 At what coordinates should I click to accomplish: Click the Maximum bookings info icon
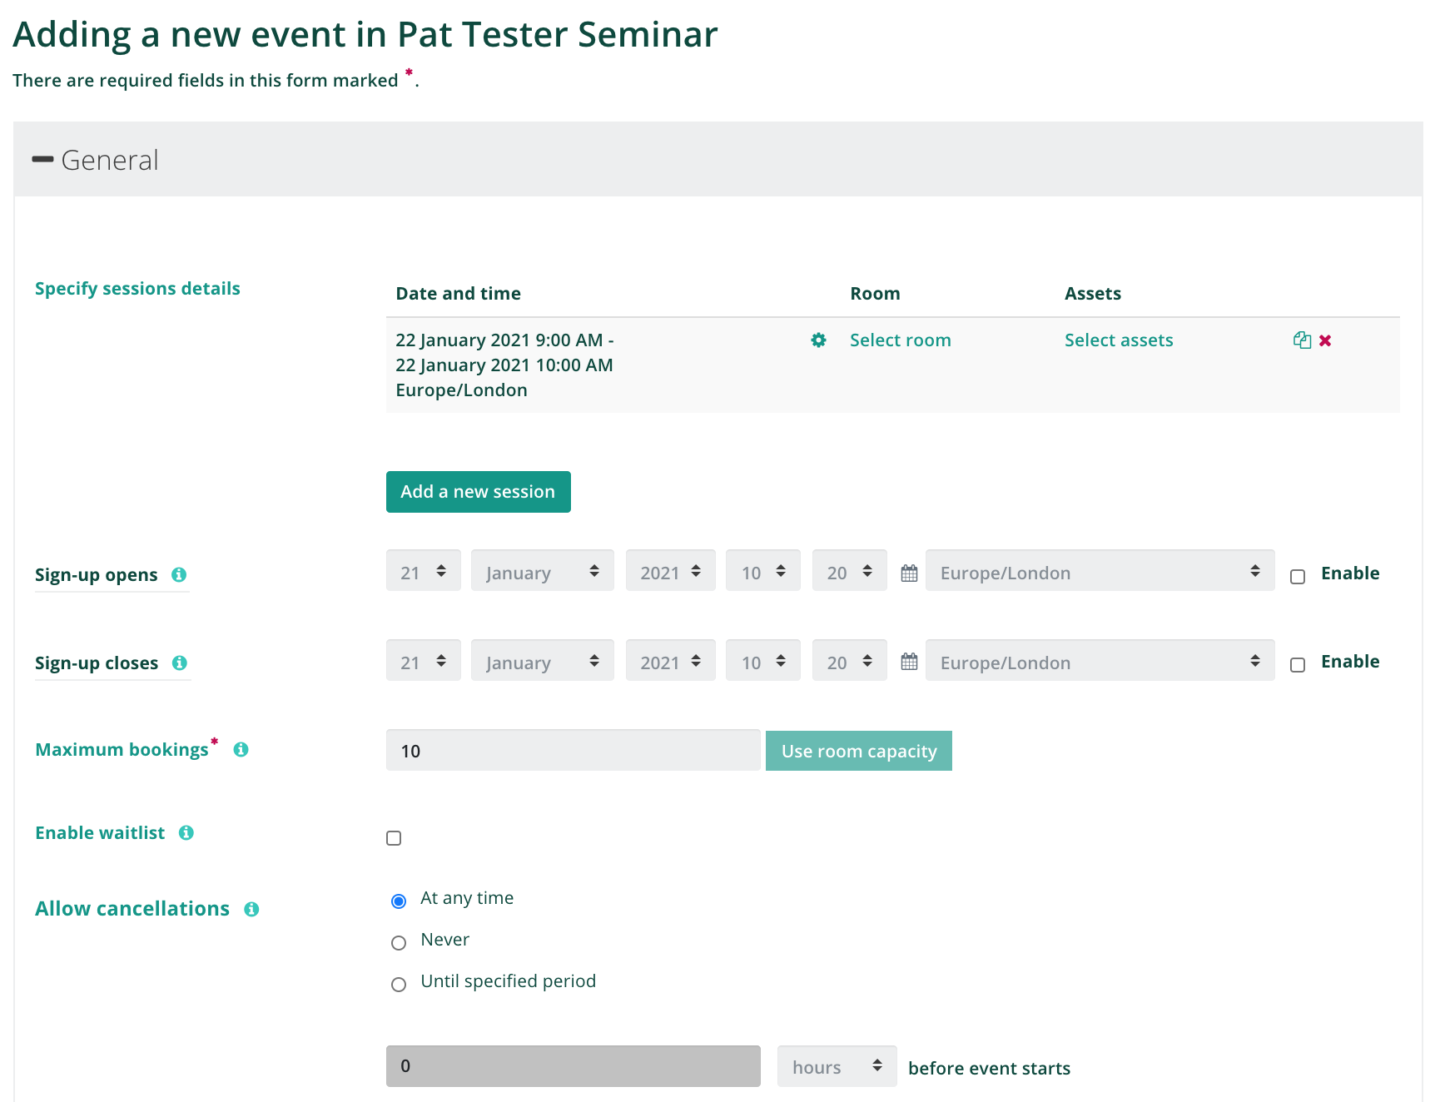click(241, 750)
